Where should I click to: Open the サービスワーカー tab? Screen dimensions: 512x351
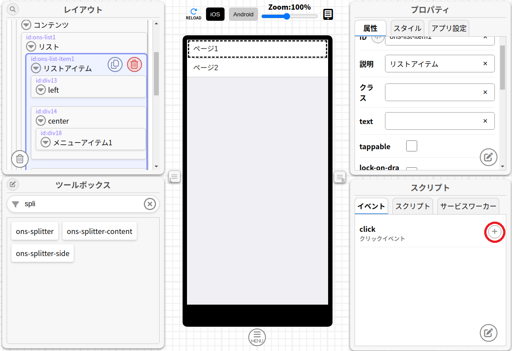pyautogui.click(x=468, y=206)
